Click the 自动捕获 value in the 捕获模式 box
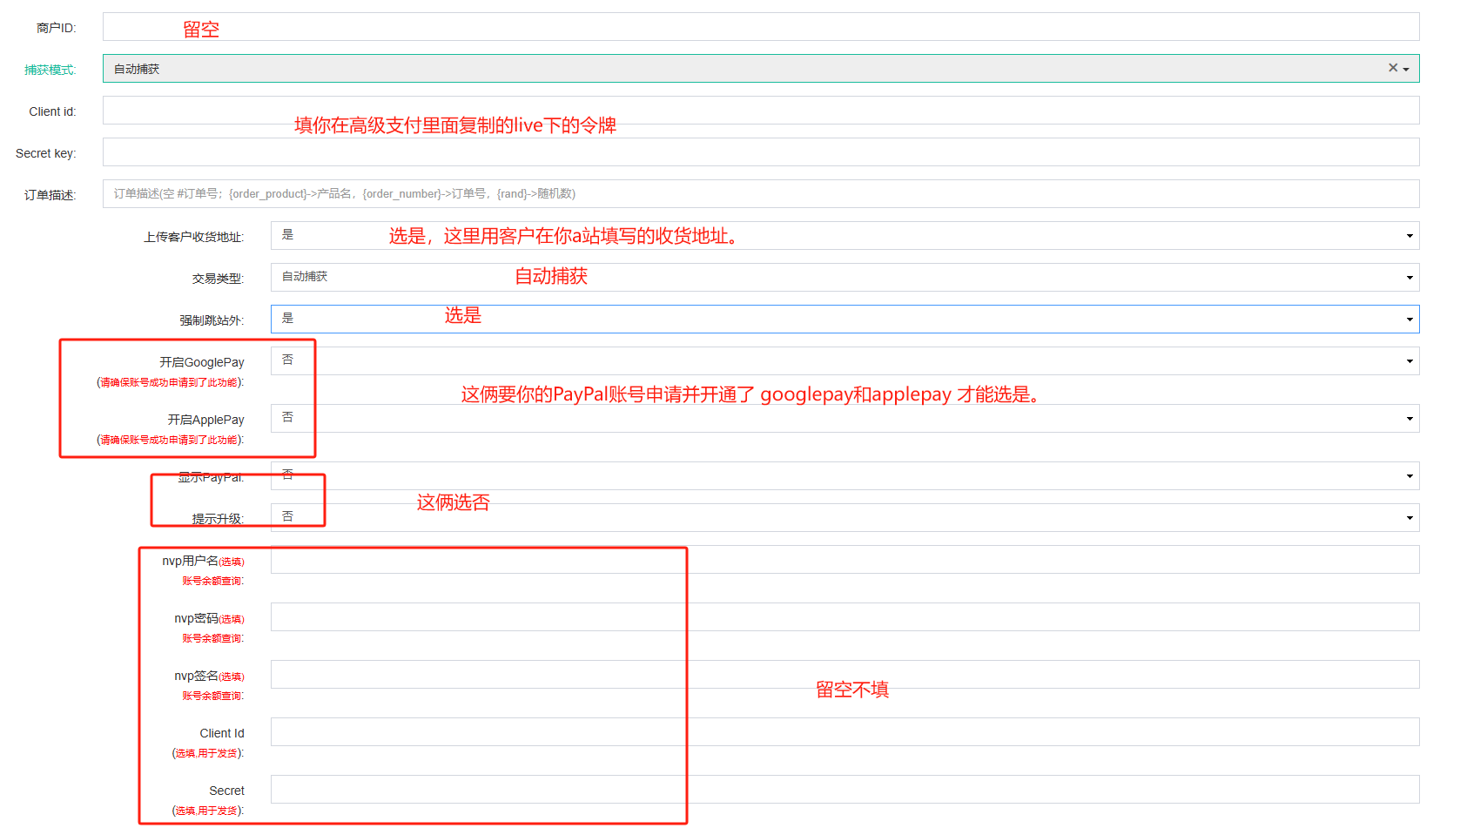Image resolution: width=1467 pixels, height=828 pixels. tap(137, 69)
